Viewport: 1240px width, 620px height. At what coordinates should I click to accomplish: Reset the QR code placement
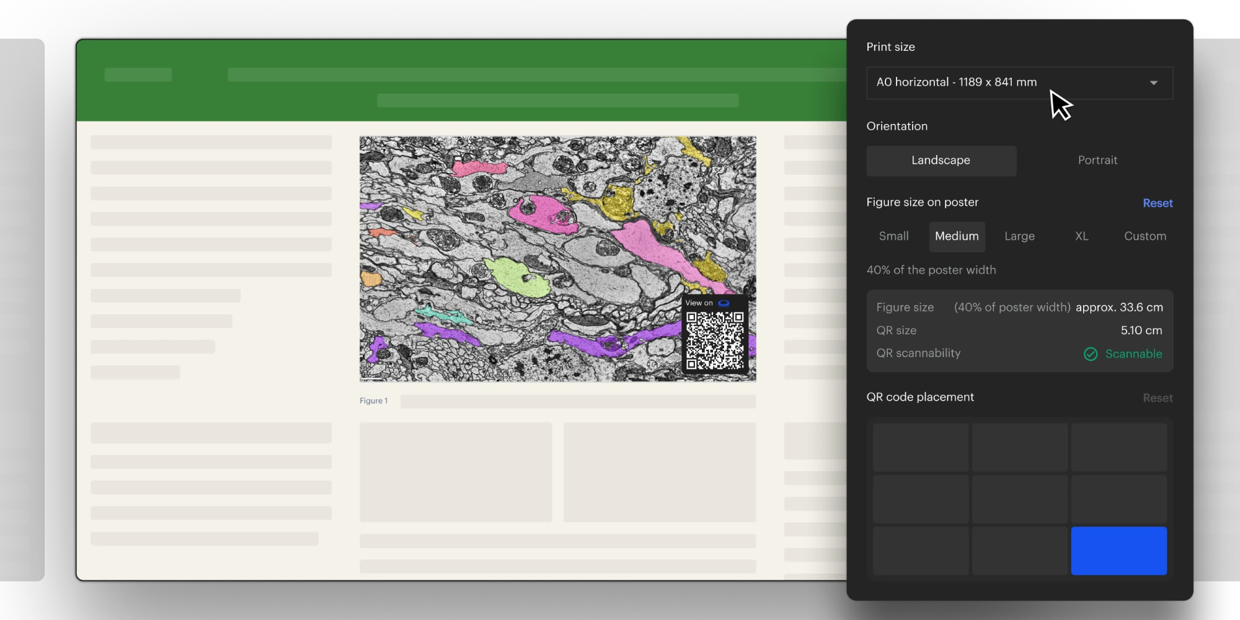coord(1158,398)
